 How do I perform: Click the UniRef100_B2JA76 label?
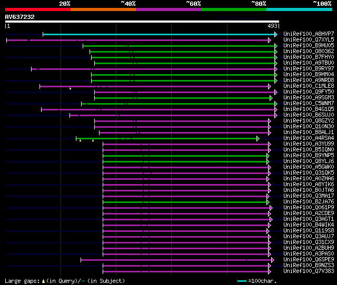click(309, 202)
